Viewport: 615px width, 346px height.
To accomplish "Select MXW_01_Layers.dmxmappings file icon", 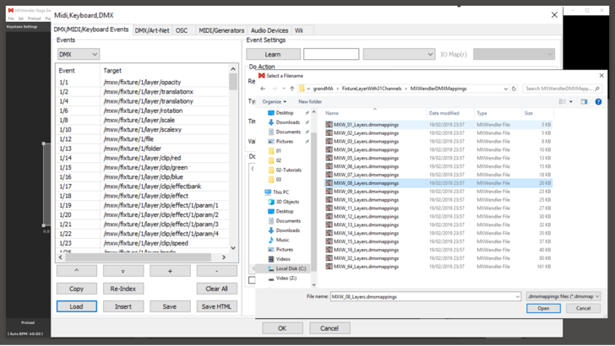I will (329, 125).
